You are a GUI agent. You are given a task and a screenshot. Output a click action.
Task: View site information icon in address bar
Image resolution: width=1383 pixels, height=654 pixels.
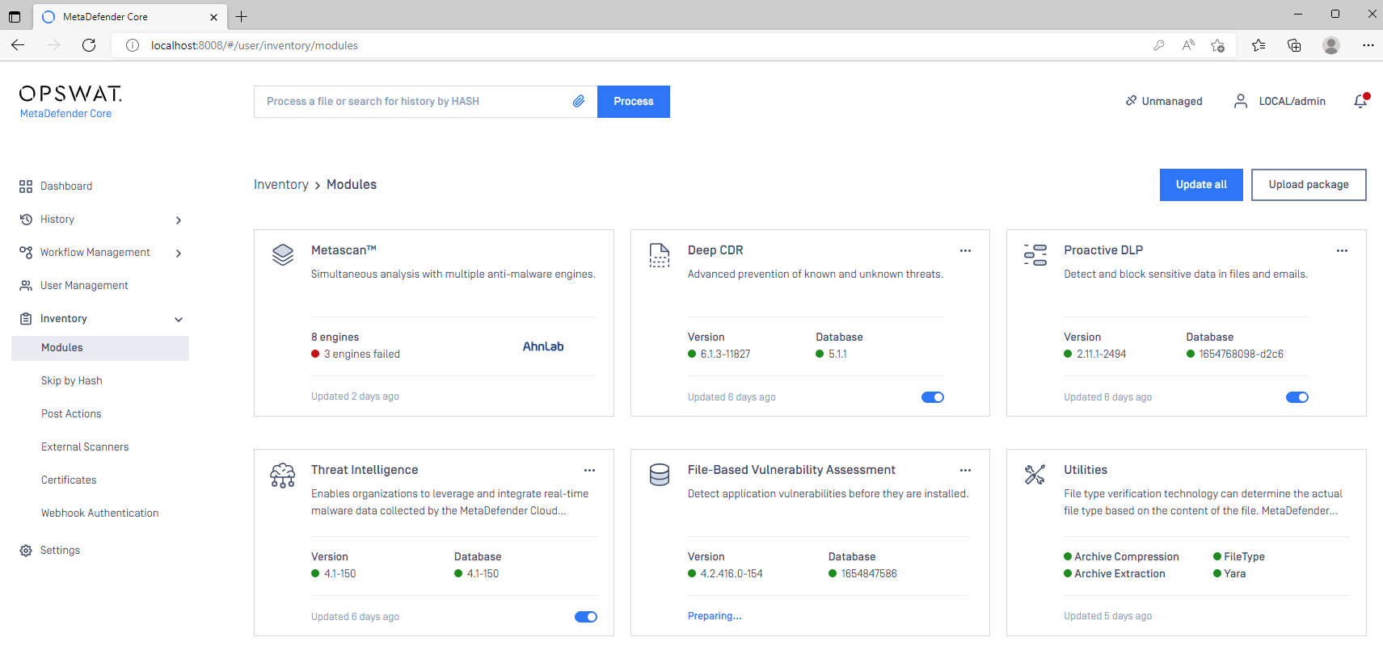[x=132, y=45]
